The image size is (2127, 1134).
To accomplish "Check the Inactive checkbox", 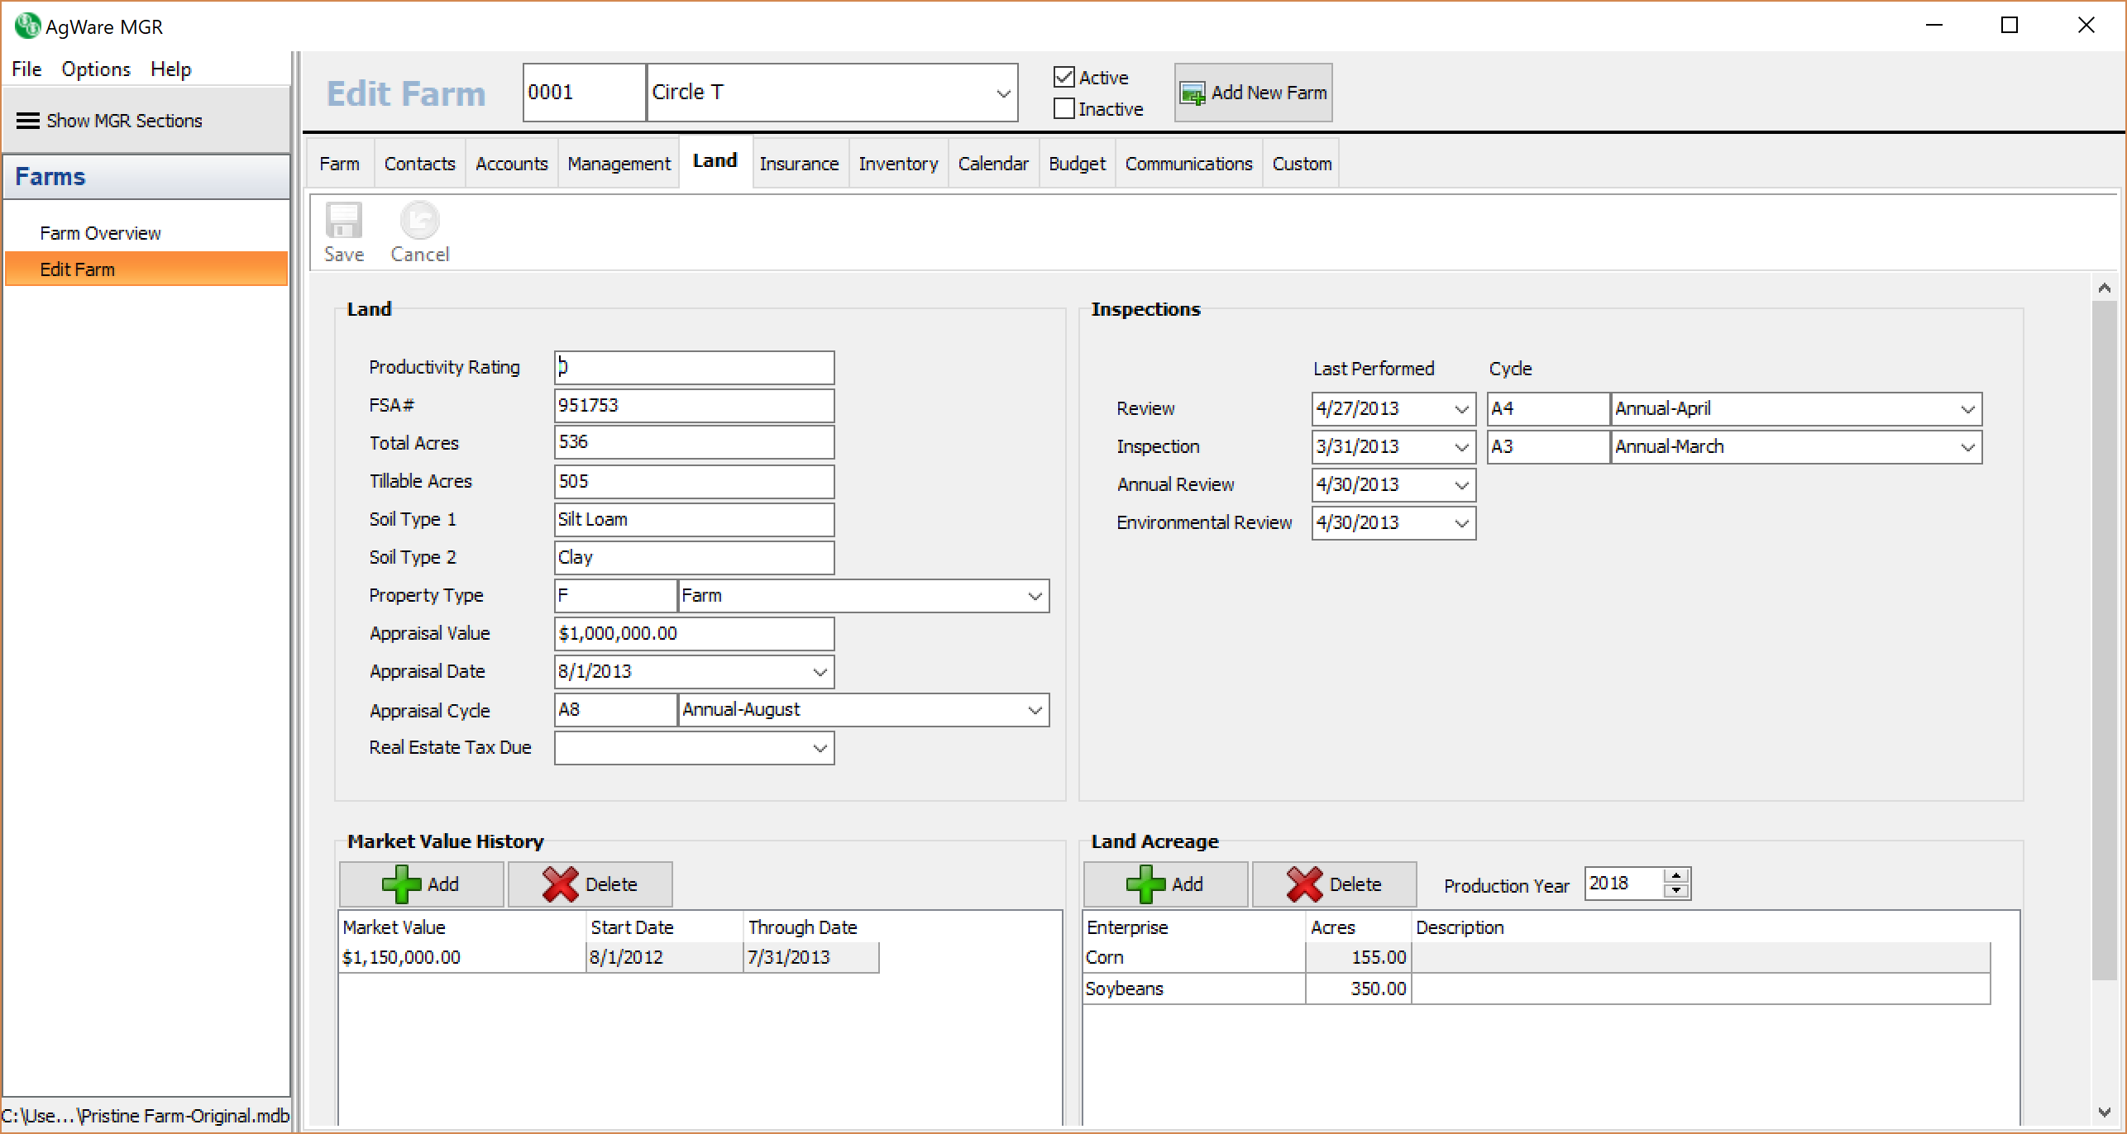I will (x=1064, y=109).
